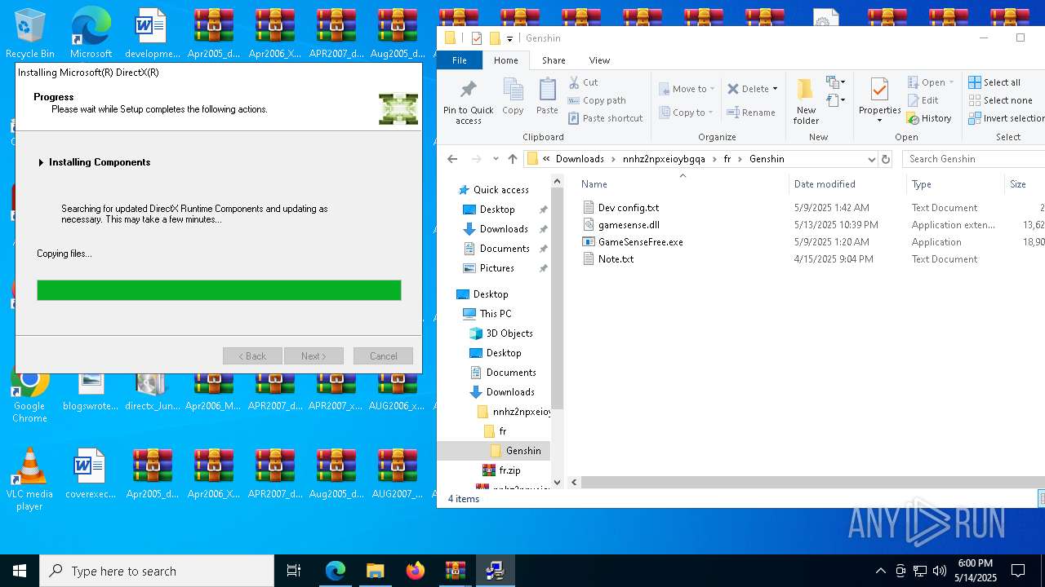Select Note.txt file
This screenshot has height=587, width=1045.
(x=616, y=259)
